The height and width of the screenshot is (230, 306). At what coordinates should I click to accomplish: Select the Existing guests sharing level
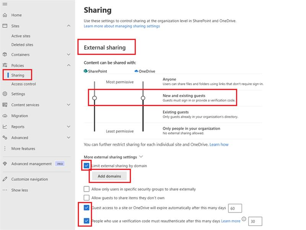pos(176,112)
